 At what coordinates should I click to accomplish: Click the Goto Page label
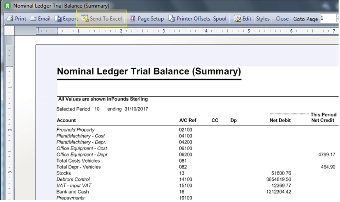pos(306,19)
